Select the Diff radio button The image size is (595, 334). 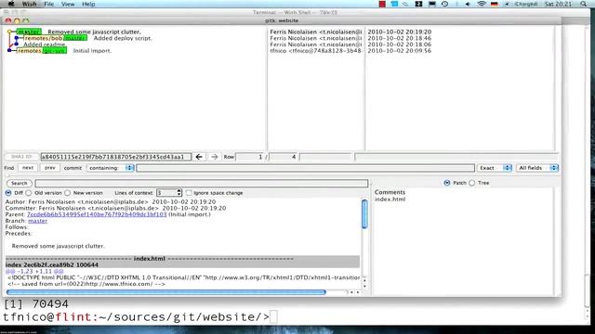[8, 193]
